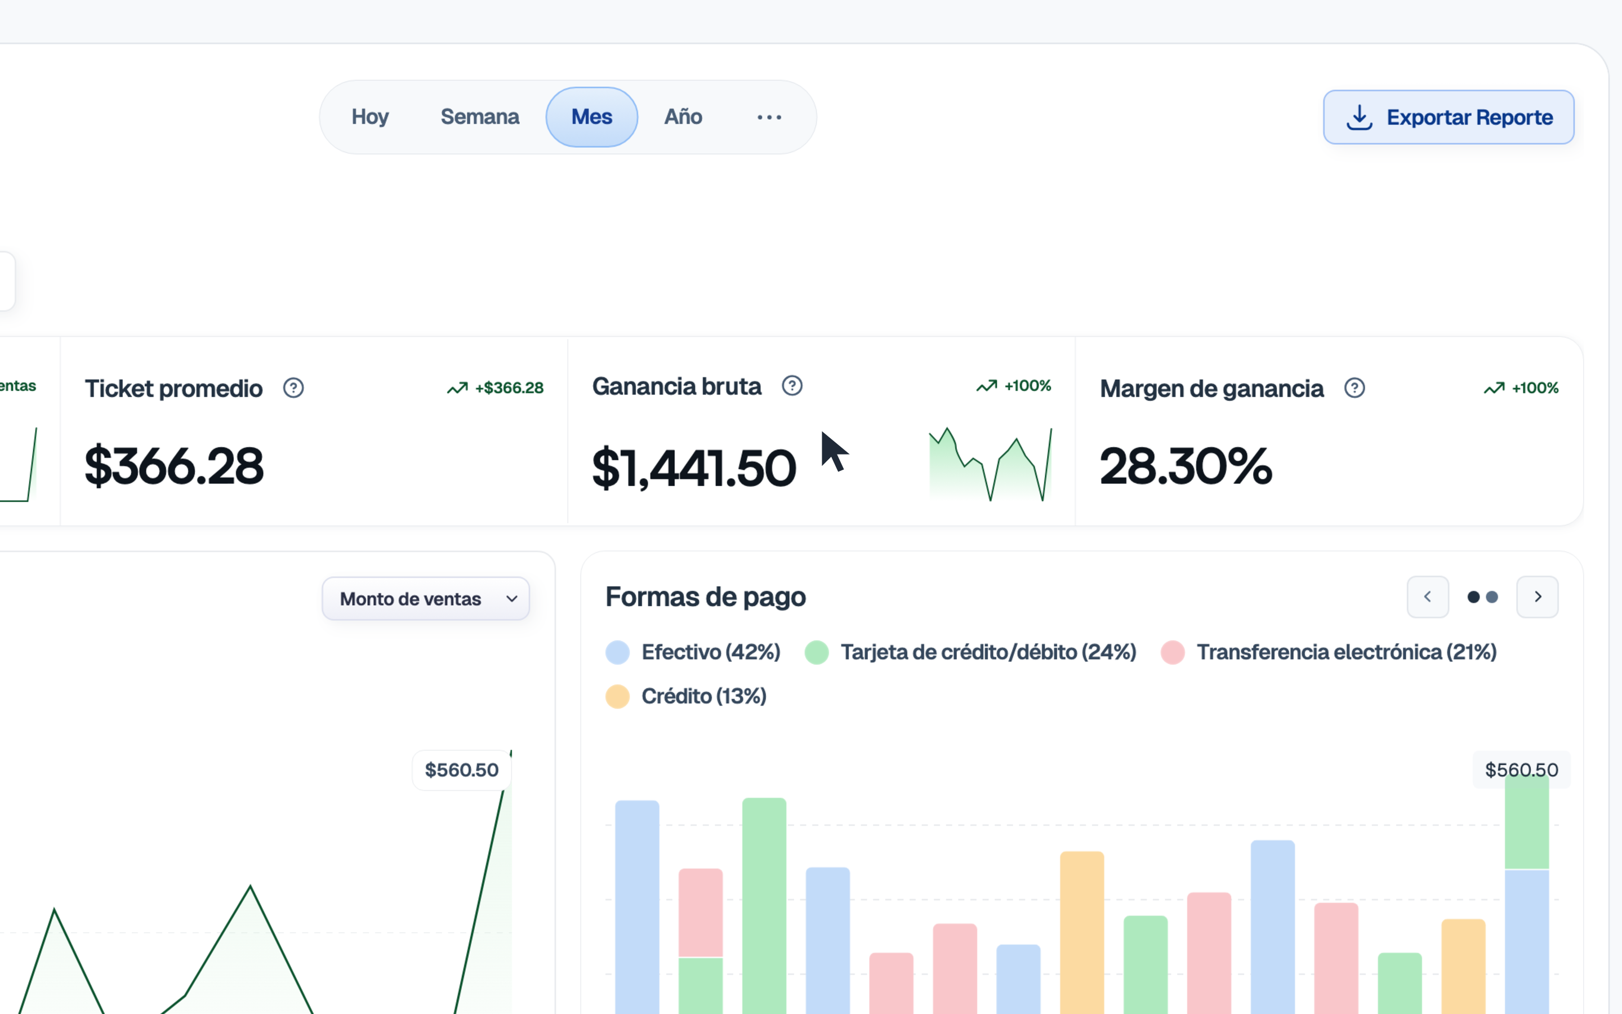Click the Exportar Reporte button

[x=1449, y=117]
